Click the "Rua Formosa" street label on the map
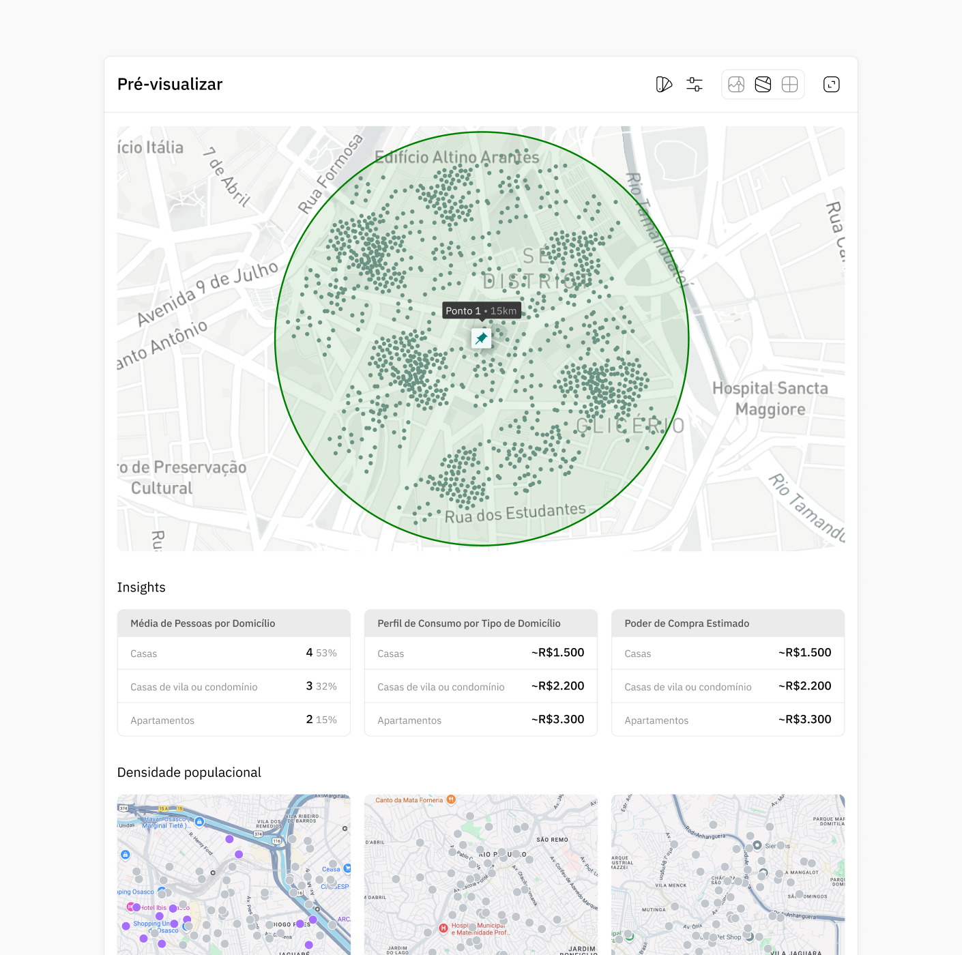Image resolution: width=962 pixels, height=955 pixels. [x=330, y=174]
